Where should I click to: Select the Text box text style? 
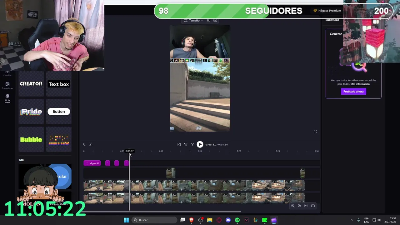(x=59, y=84)
